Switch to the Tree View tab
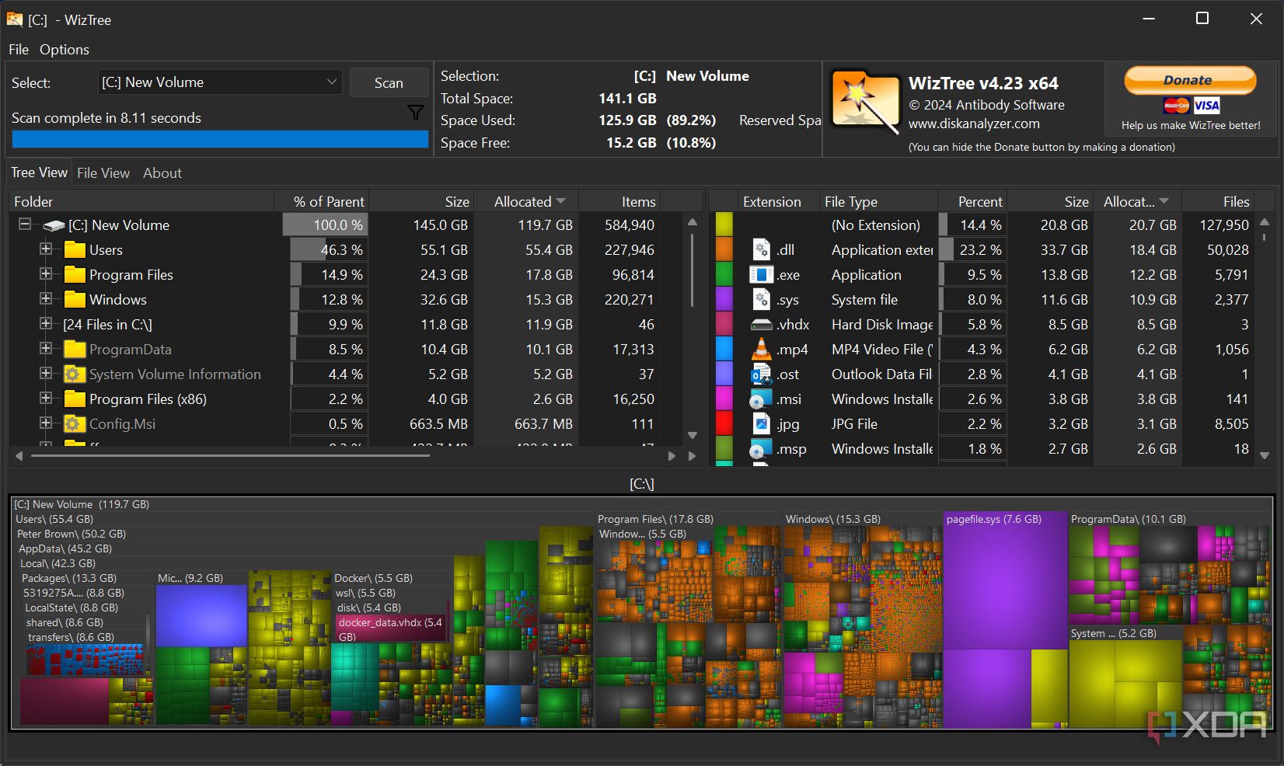The width and height of the screenshot is (1284, 766). (39, 172)
